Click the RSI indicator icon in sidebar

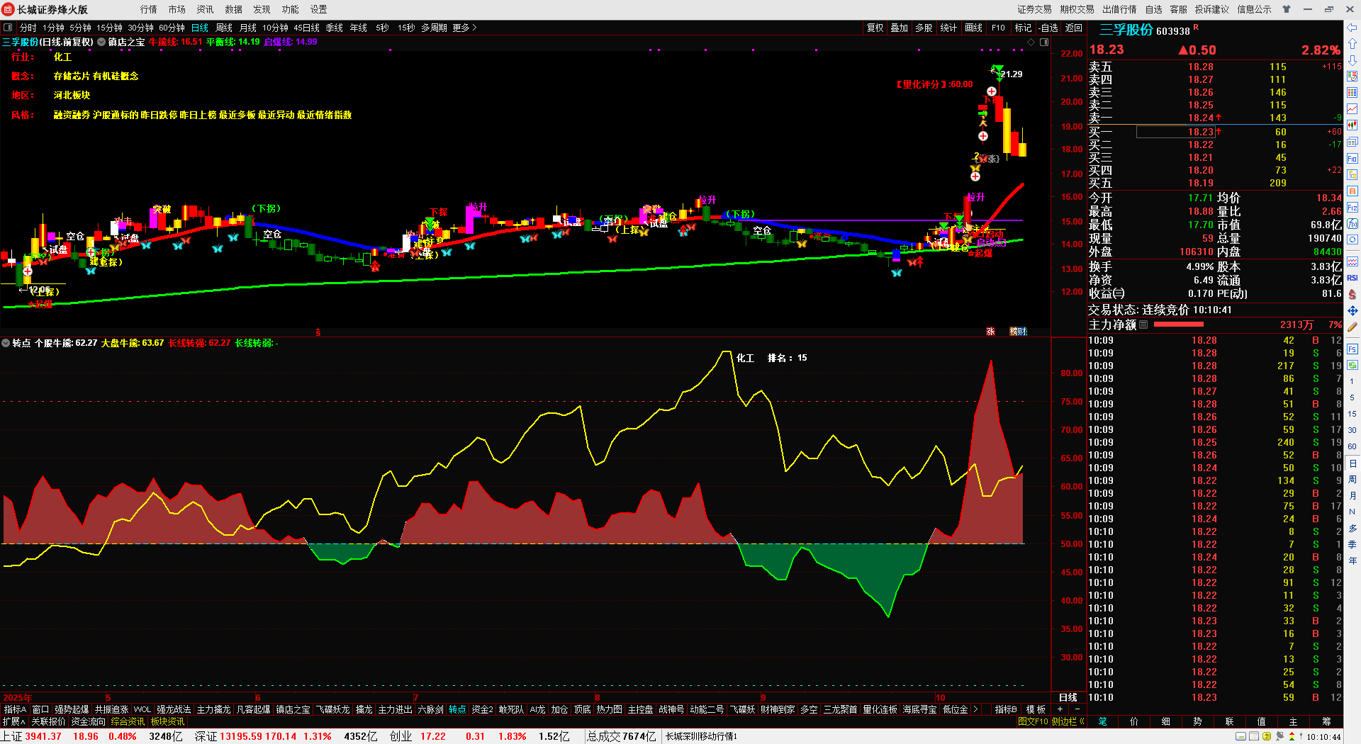(1352, 278)
